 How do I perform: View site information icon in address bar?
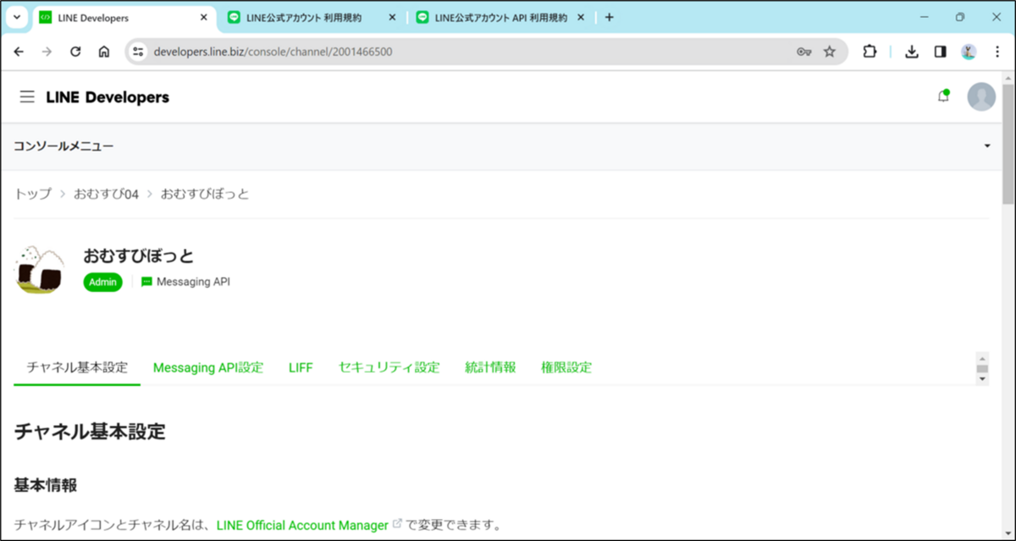[139, 52]
